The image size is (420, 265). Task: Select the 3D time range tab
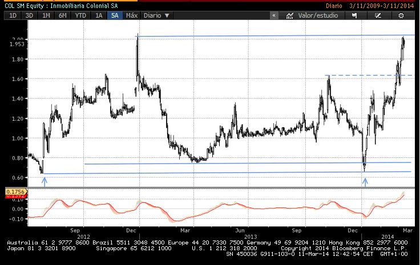tap(29, 15)
